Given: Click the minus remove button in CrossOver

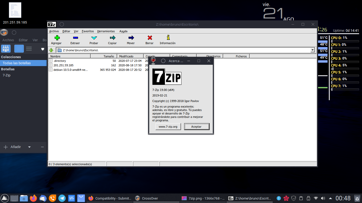Looking at the screenshot, I should (x=42, y=147).
